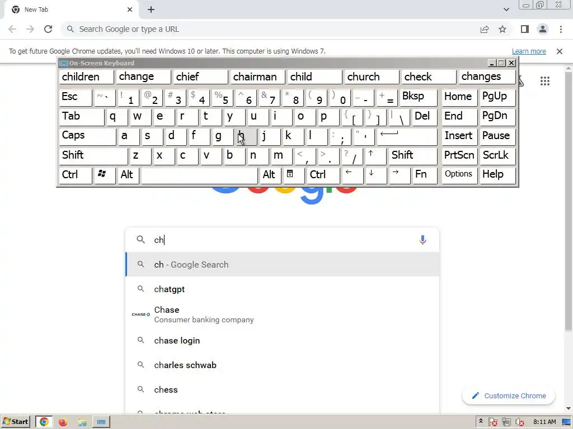
Task: Click the Google search box containing 'ch'
Action: (x=282, y=240)
